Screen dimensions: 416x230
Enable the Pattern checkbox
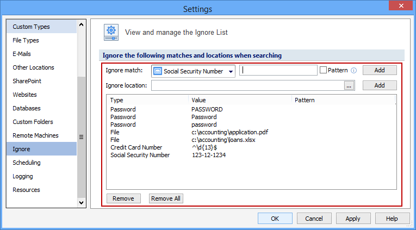click(323, 70)
